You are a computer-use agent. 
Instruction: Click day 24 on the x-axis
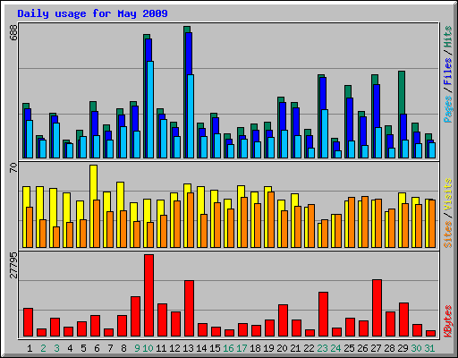336,348
